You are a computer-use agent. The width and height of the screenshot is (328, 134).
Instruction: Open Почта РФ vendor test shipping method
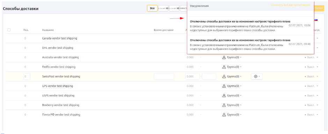tap(61, 115)
